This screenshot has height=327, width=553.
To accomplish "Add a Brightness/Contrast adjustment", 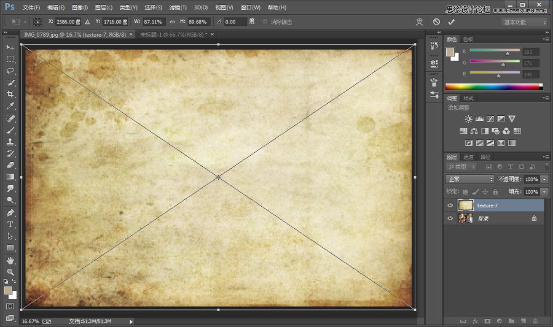I will pos(468,119).
